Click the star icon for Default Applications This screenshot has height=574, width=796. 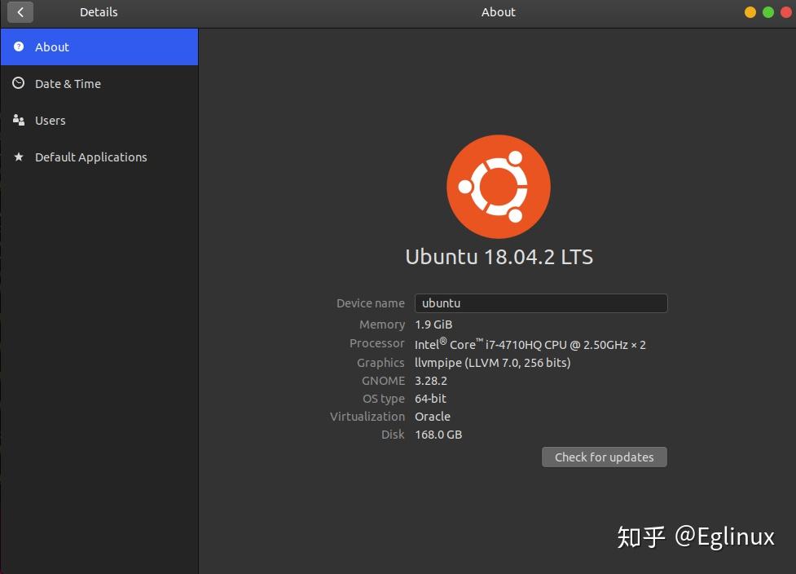19,157
